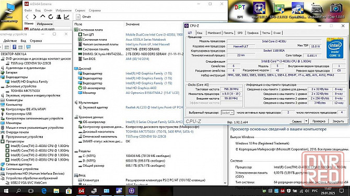This screenshot has height=196, width=350.
Task: Open РУС language indicator in tray
Action: pyautogui.click(x=314, y=191)
